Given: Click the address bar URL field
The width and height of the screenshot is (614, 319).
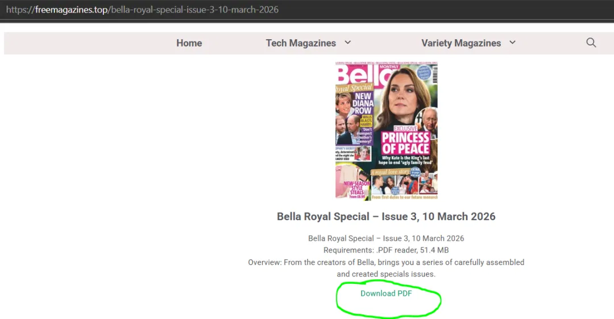Looking at the screenshot, I should point(142,10).
